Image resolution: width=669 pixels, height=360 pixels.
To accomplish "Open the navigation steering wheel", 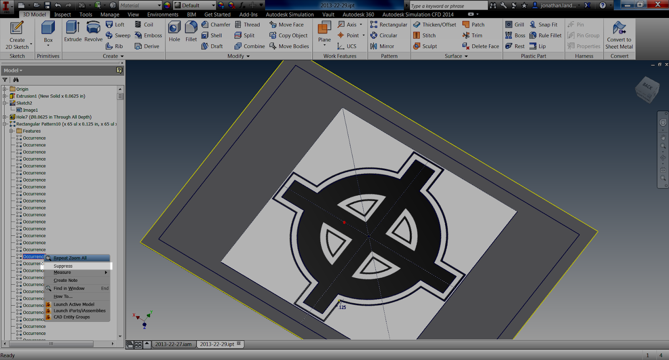I will pyautogui.click(x=663, y=123).
